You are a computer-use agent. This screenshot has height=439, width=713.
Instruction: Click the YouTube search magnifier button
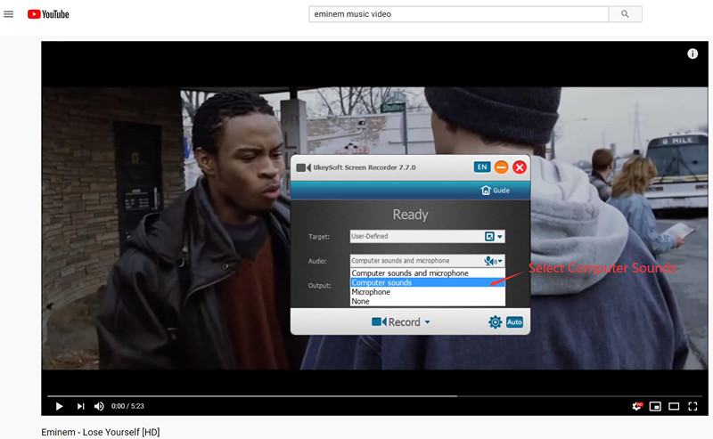[626, 14]
